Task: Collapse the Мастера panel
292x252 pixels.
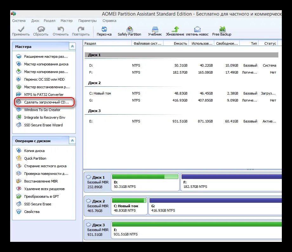Action: [x=72, y=46]
